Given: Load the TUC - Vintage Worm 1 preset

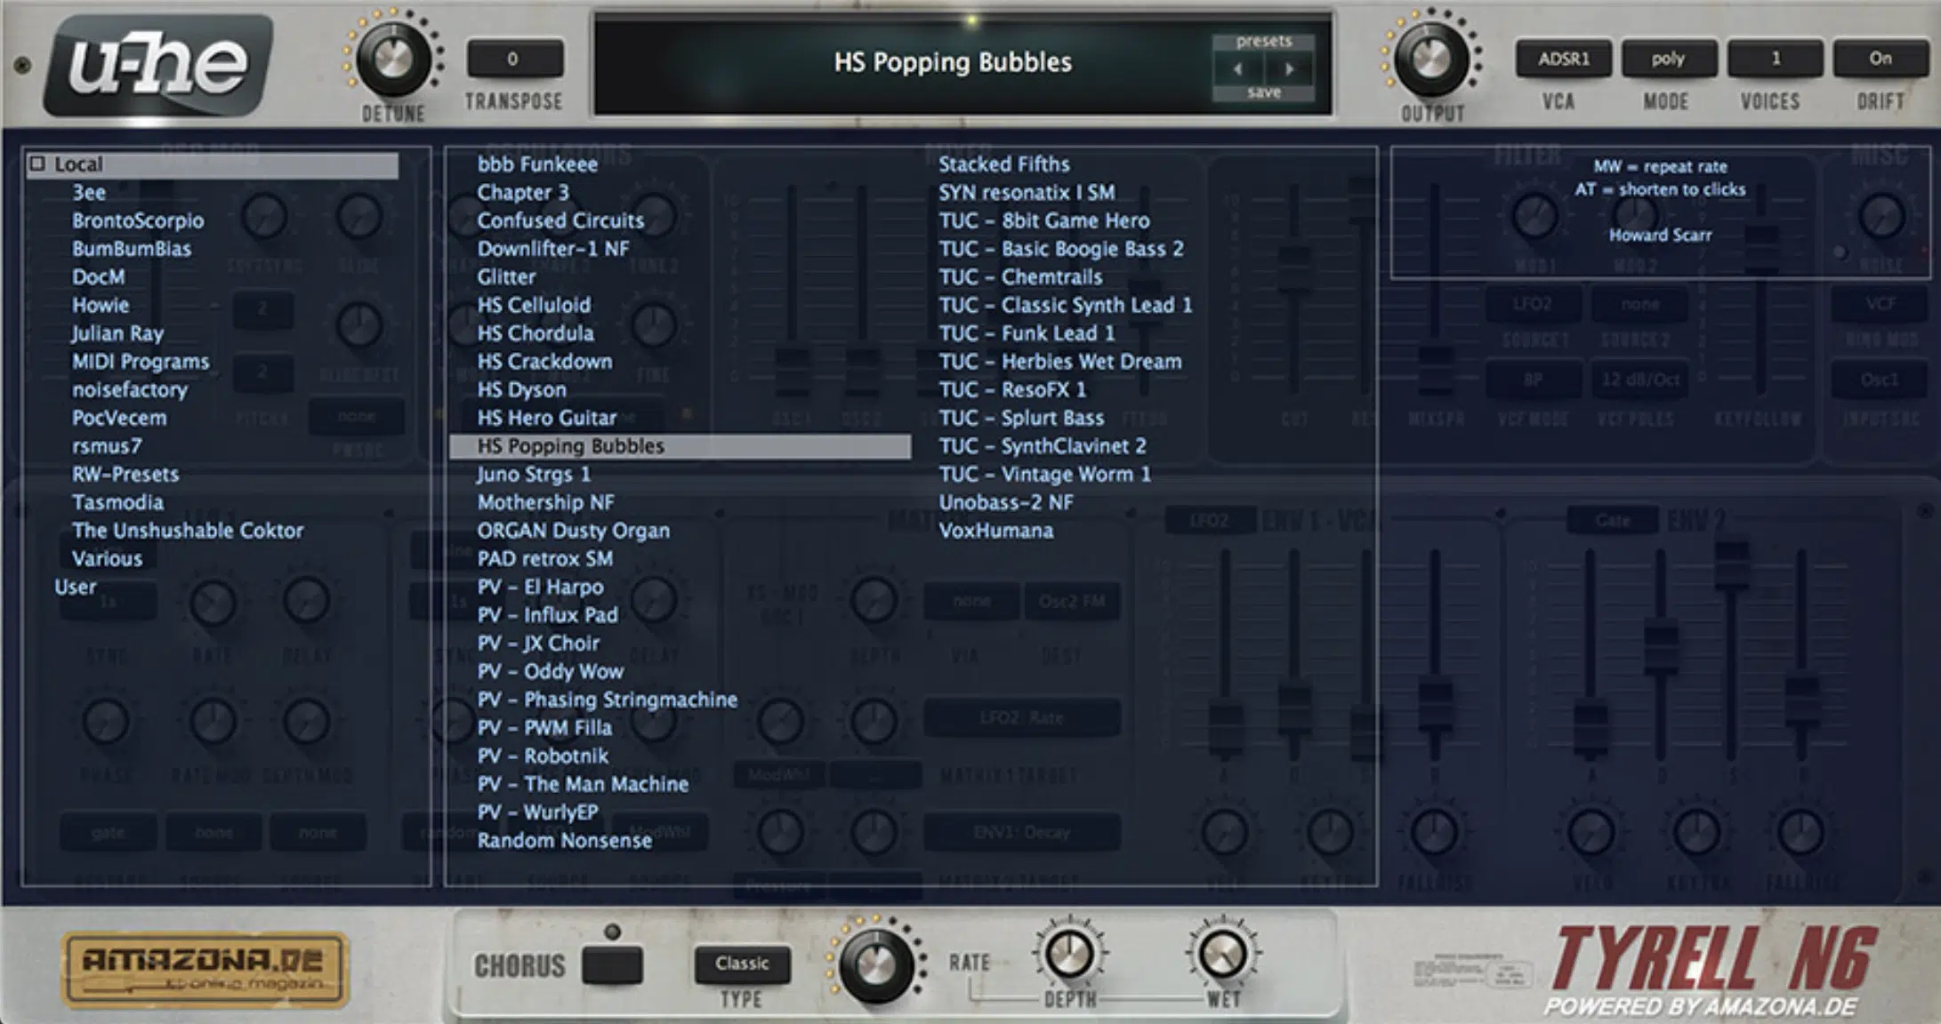Looking at the screenshot, I should click(x=1045, y=475).
